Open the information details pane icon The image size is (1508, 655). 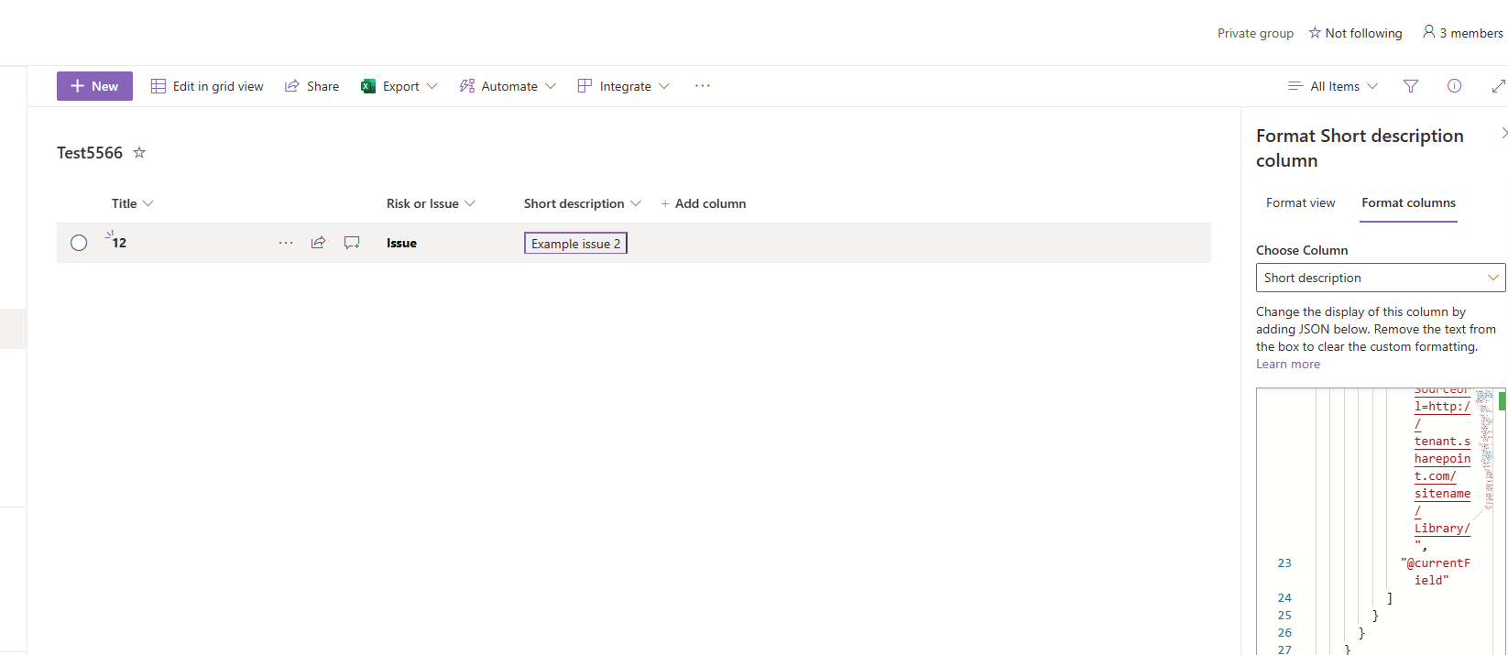pyautogui.click(x=1454, y=86)
